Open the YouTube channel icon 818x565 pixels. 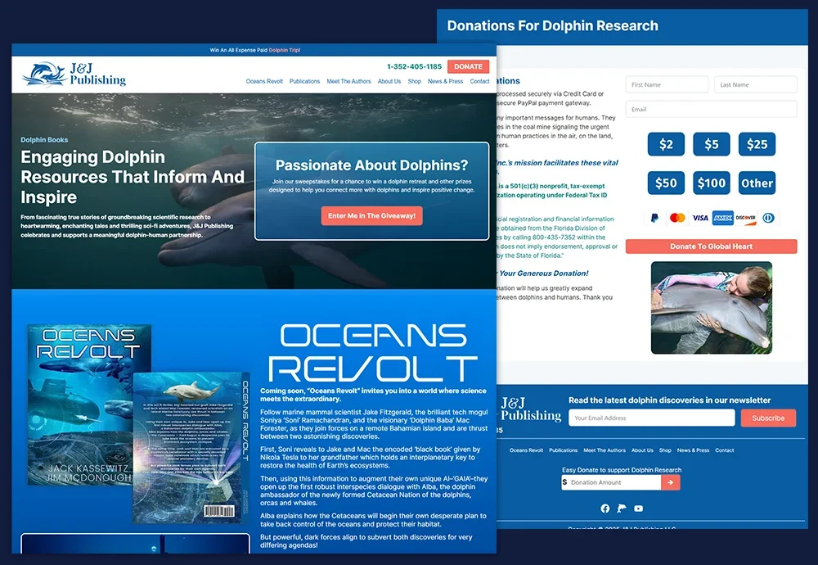[x=638, y=508]
